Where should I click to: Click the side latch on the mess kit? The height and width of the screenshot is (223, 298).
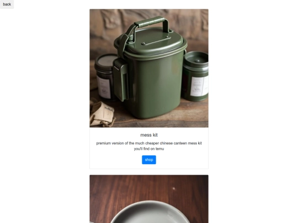(x=121, y=80)
